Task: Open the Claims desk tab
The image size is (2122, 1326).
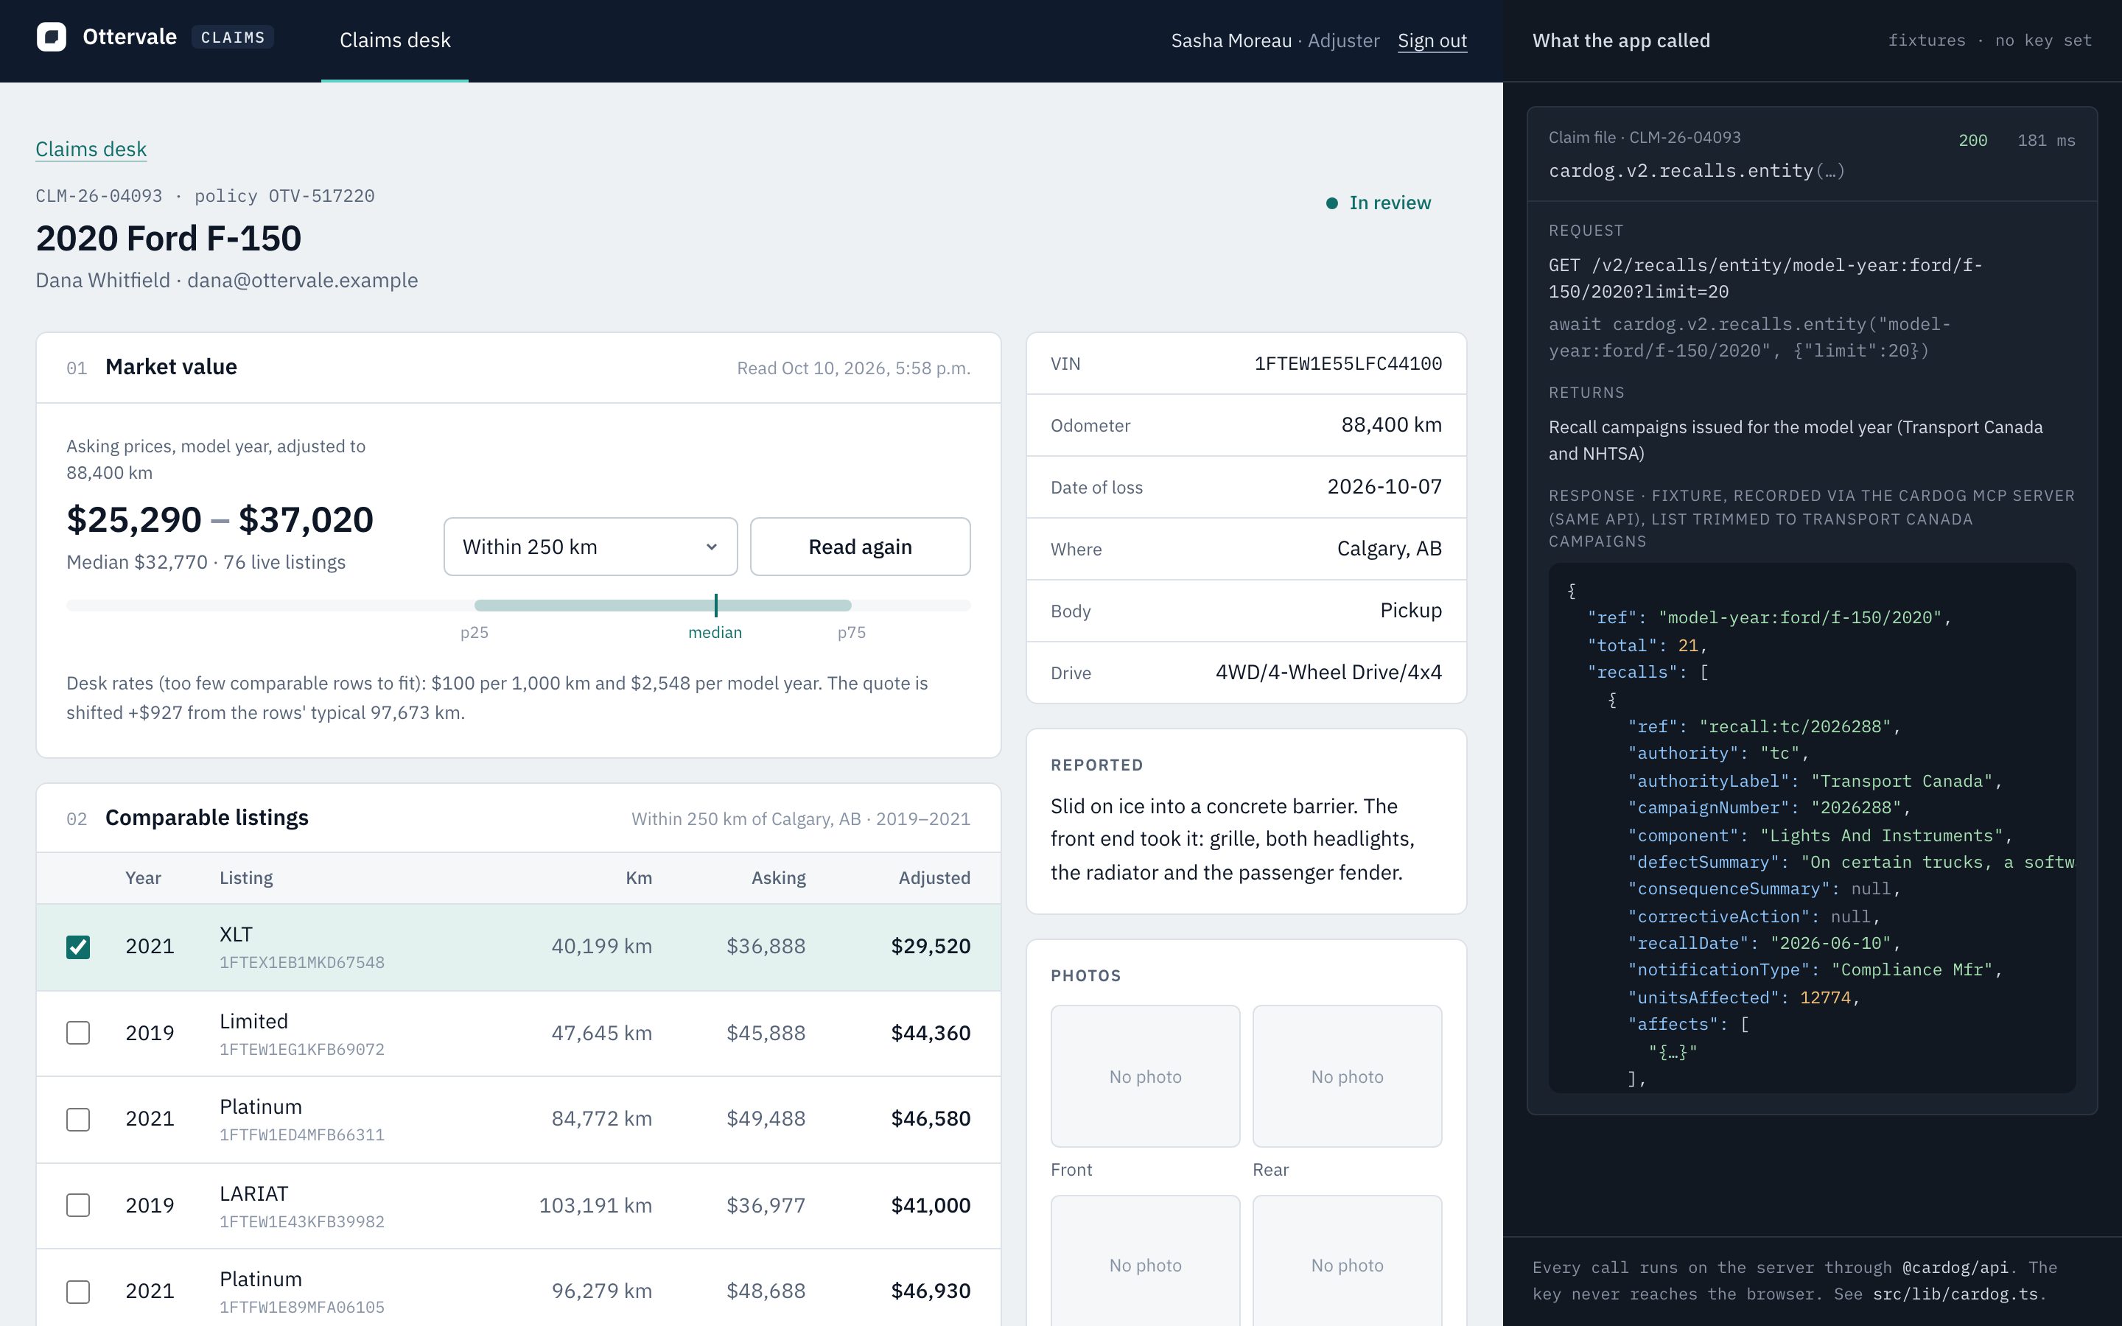Action: pos(395,41)
